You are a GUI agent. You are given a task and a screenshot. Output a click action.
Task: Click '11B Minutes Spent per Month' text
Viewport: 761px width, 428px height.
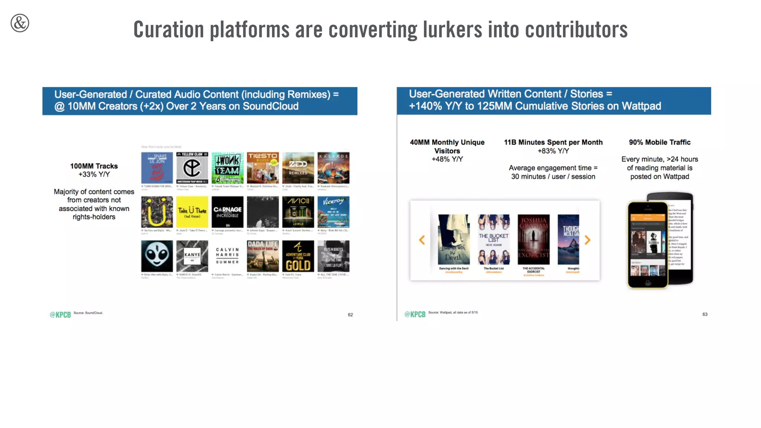553,142
